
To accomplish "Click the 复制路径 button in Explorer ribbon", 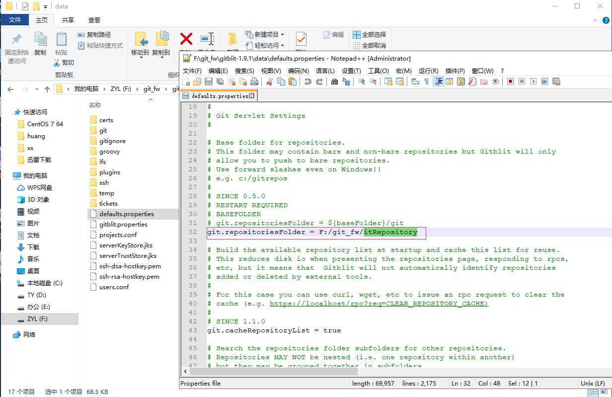I will (x=94, y=35).
